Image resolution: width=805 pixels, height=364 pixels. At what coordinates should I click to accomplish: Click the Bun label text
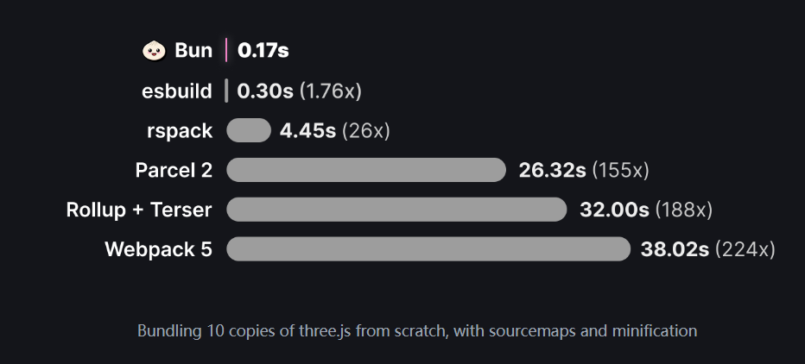tap(193, 51)
